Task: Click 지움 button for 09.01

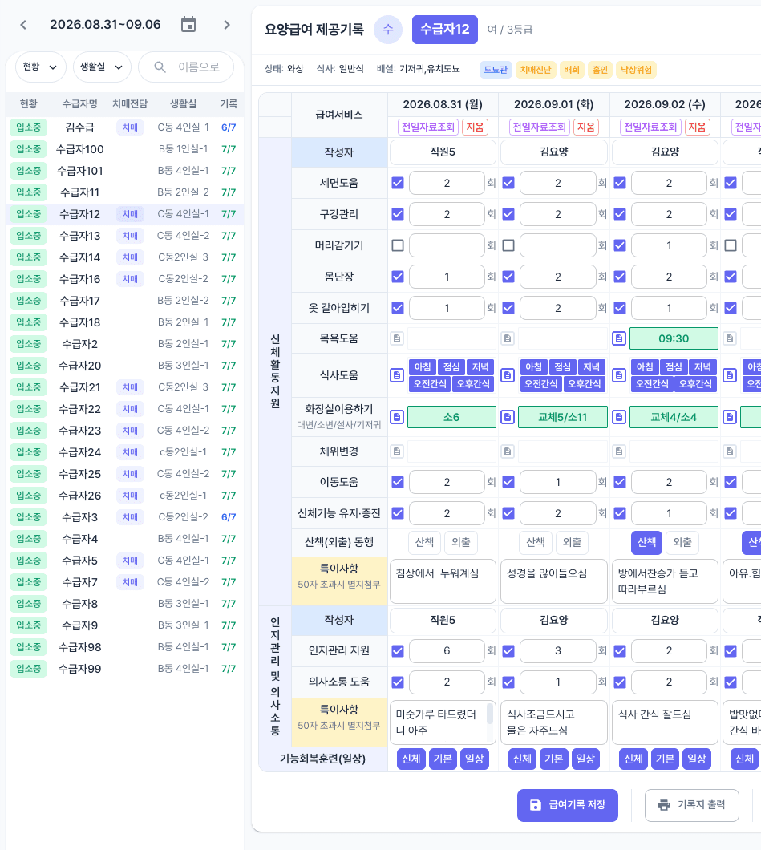Action: [586, 127]
